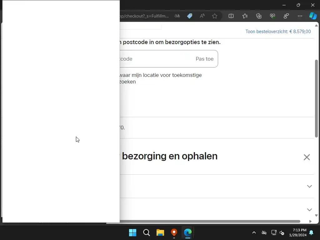320x240 pixels.
Task: Click the muted volume tray icon
Action: pyautogui.click(x=282, y=232)
